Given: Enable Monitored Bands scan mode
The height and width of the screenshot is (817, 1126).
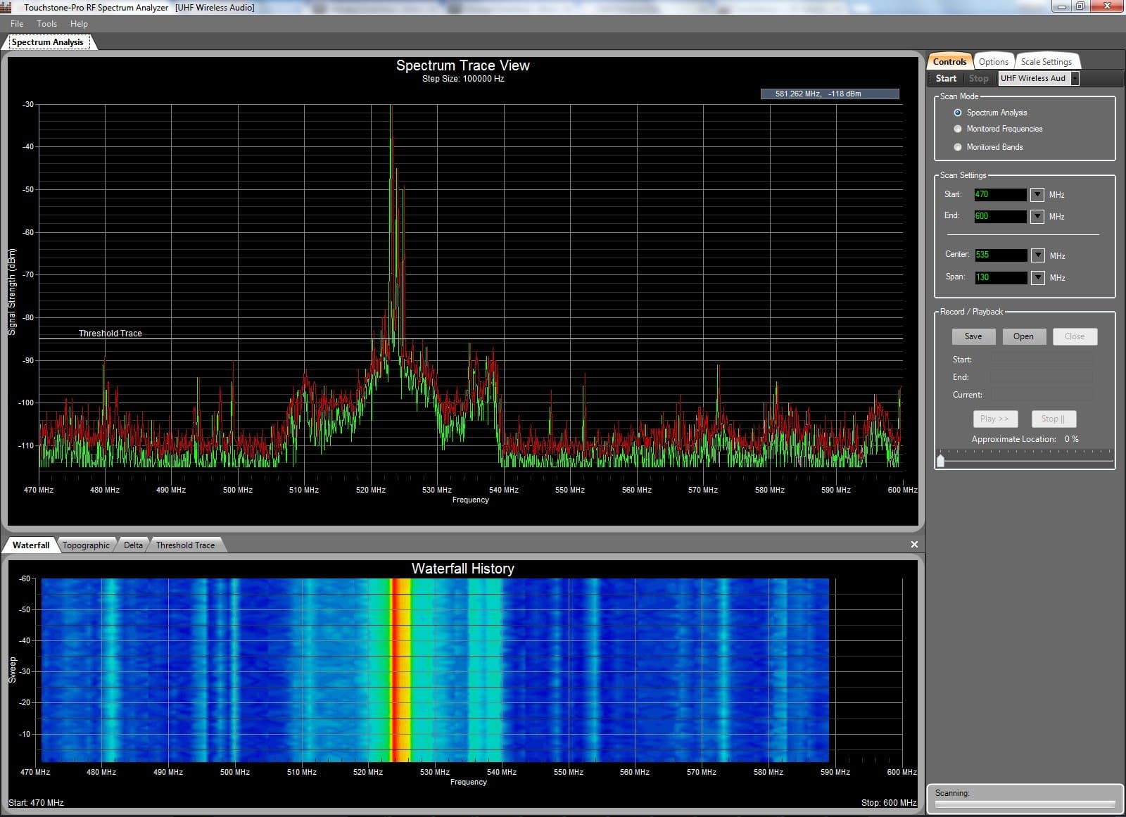Looking at the screenshot, I should point(958,147).
